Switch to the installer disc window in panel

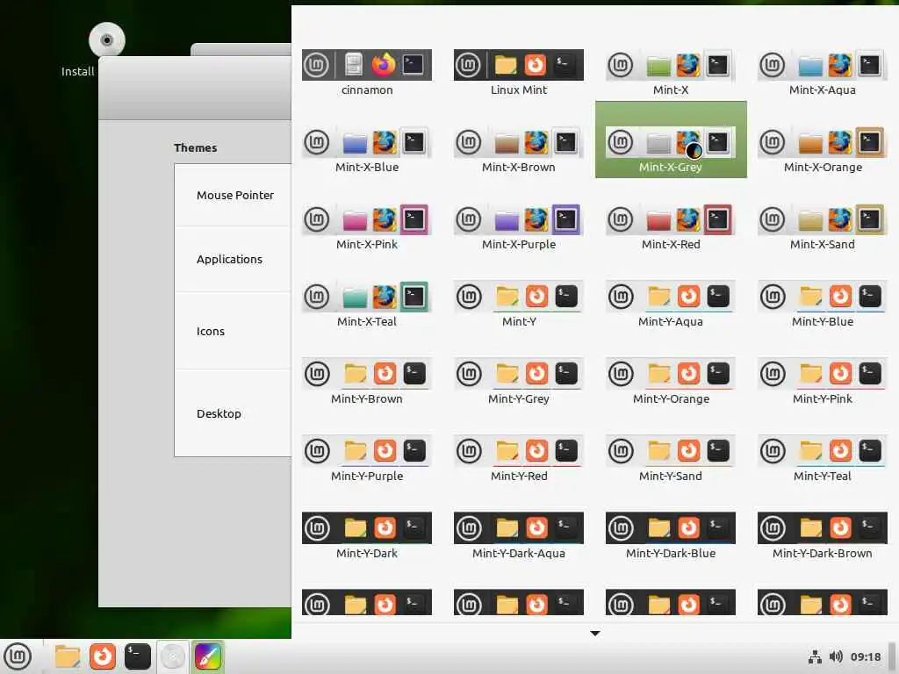pyautogui.click(x=173, y=656)
